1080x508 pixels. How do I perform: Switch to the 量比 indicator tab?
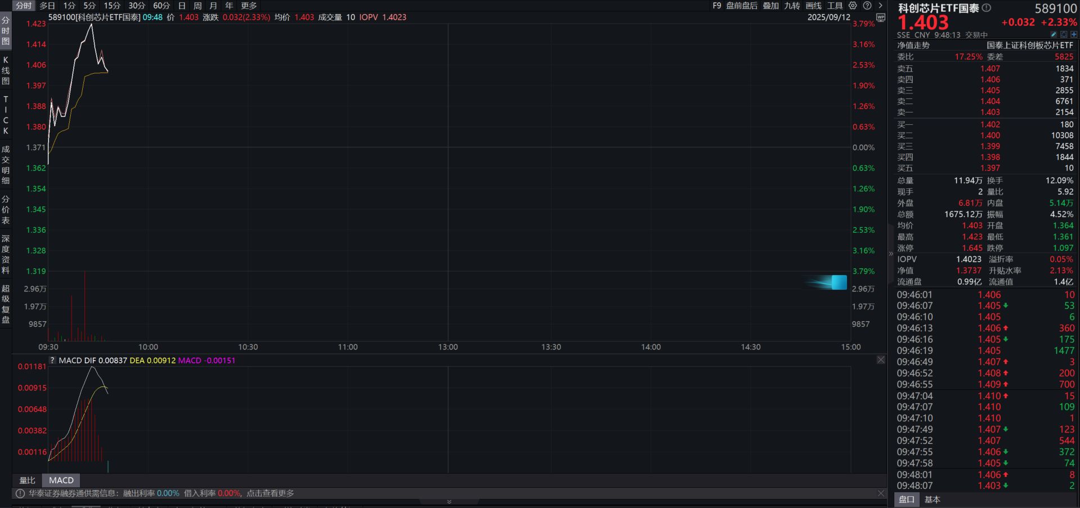[27, 480]
